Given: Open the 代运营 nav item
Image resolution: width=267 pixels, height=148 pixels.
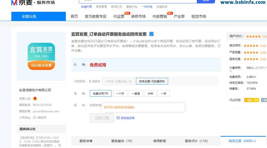Looking at the screenshot, I should [119, 17].
